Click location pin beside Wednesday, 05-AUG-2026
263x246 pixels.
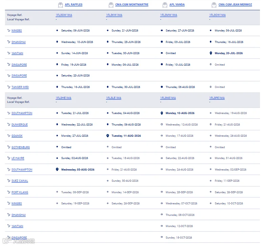[57, 170]
